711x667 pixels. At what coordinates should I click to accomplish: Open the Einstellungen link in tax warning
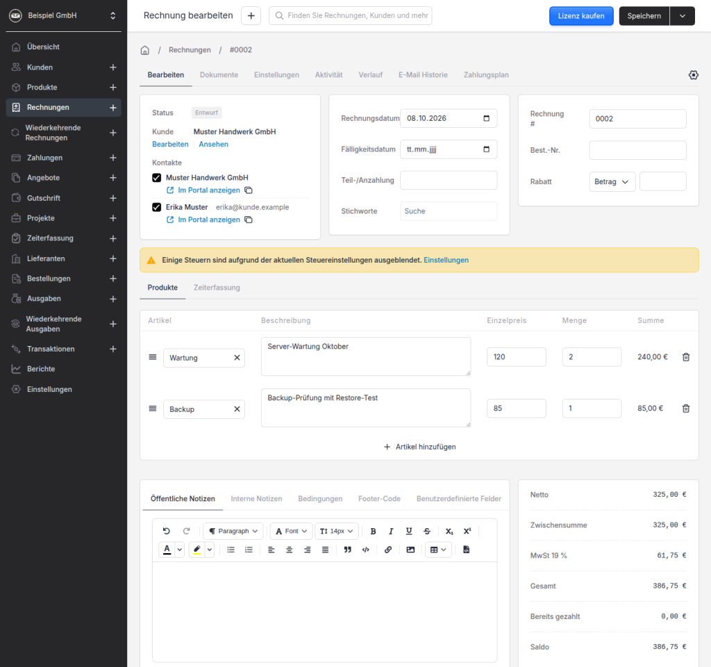tap(446, 260)
